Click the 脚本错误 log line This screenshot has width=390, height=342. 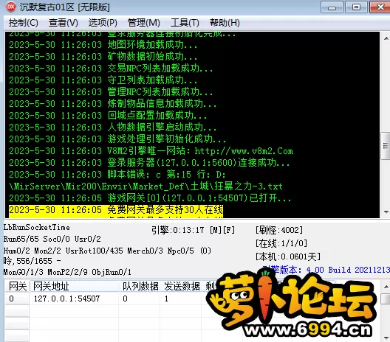pos(117,175)
